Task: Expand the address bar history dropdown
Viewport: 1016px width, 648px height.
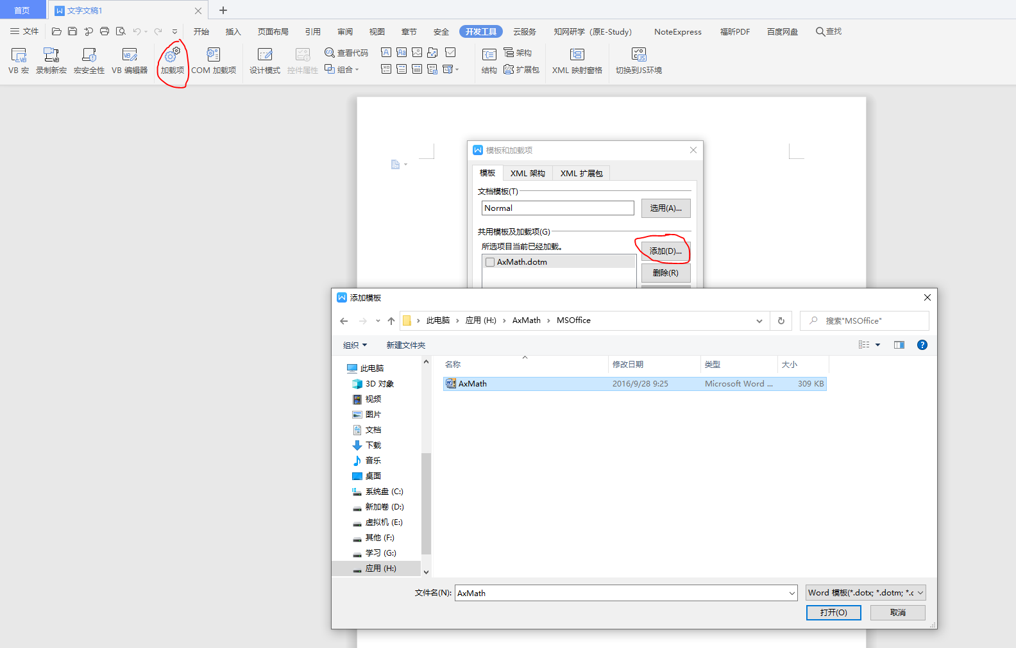Action: tap(759, 321)
